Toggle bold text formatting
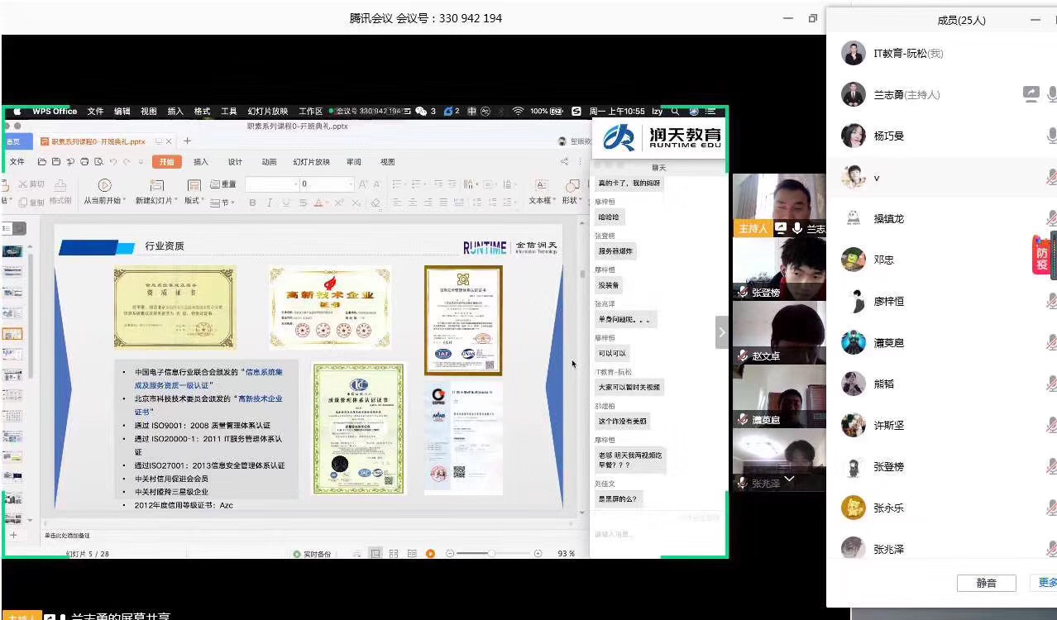1057x620 pixels. (x=252, y=203)
